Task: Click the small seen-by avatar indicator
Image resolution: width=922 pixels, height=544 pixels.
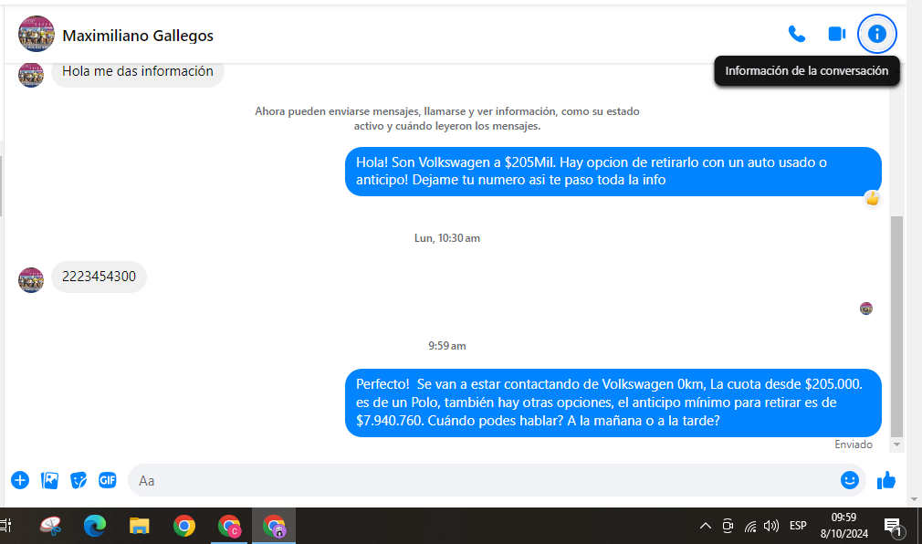Action: pos(866,309)
